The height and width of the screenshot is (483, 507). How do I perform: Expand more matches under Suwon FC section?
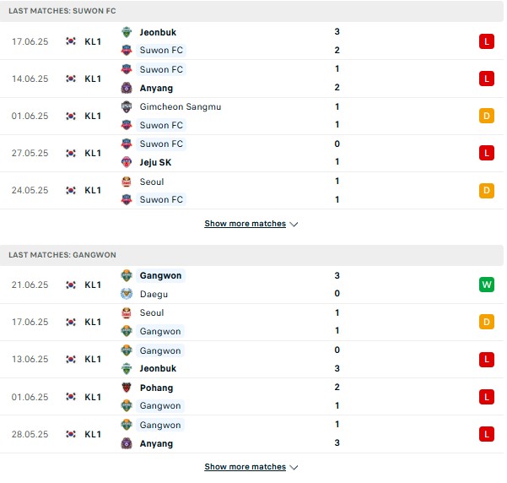(x=245, y=224)
